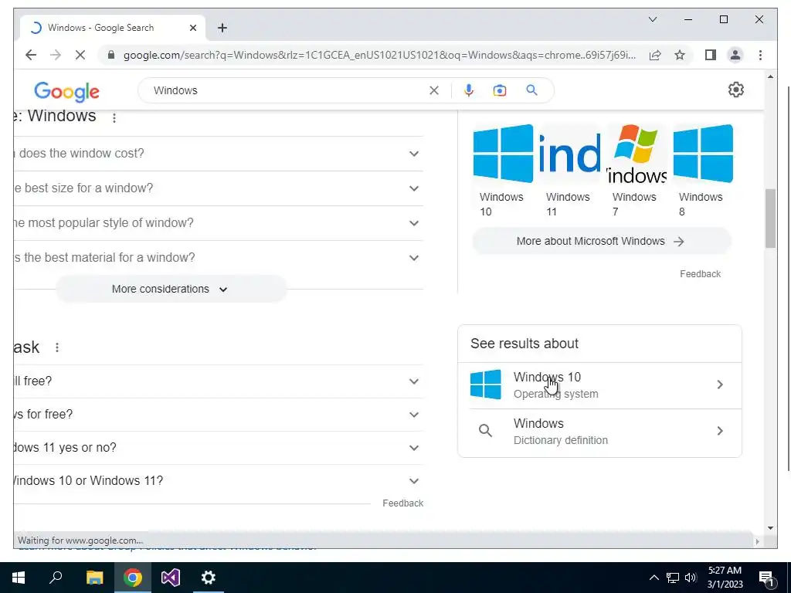The width and height of the screenshot is (791, 593).
Task: Click the address bar URL
Action: pyautogui.click(x=379, y=55)
